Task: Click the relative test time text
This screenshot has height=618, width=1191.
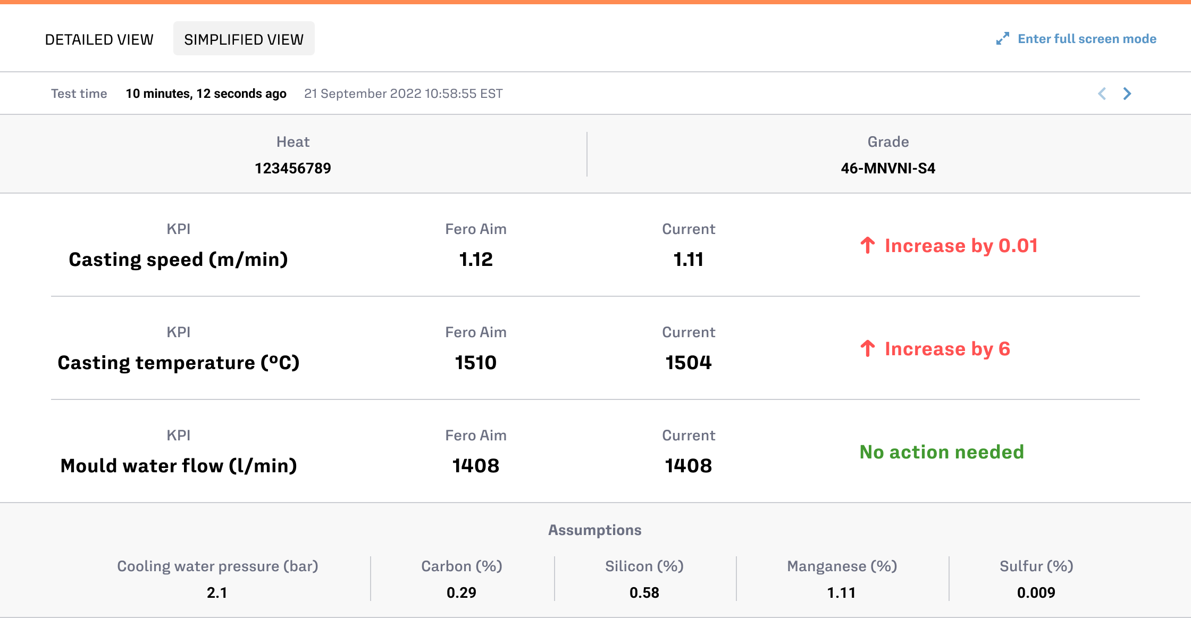Action: tap(206, 94)
